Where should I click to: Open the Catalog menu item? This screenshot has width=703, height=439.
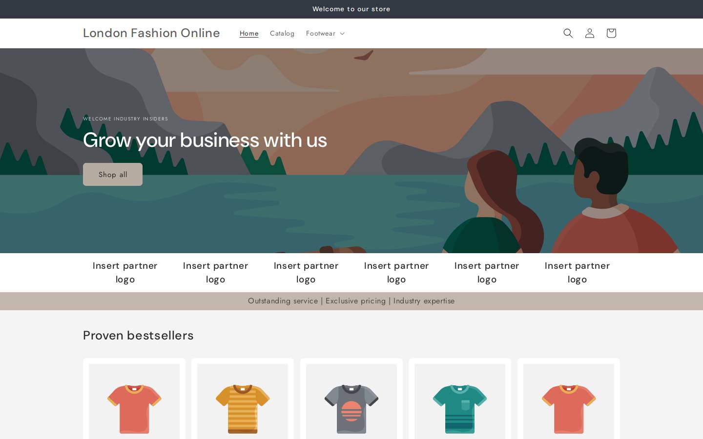(x=282, y=33)
